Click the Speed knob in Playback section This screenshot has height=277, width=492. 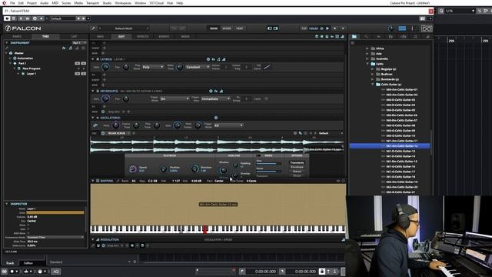point(133,169)
